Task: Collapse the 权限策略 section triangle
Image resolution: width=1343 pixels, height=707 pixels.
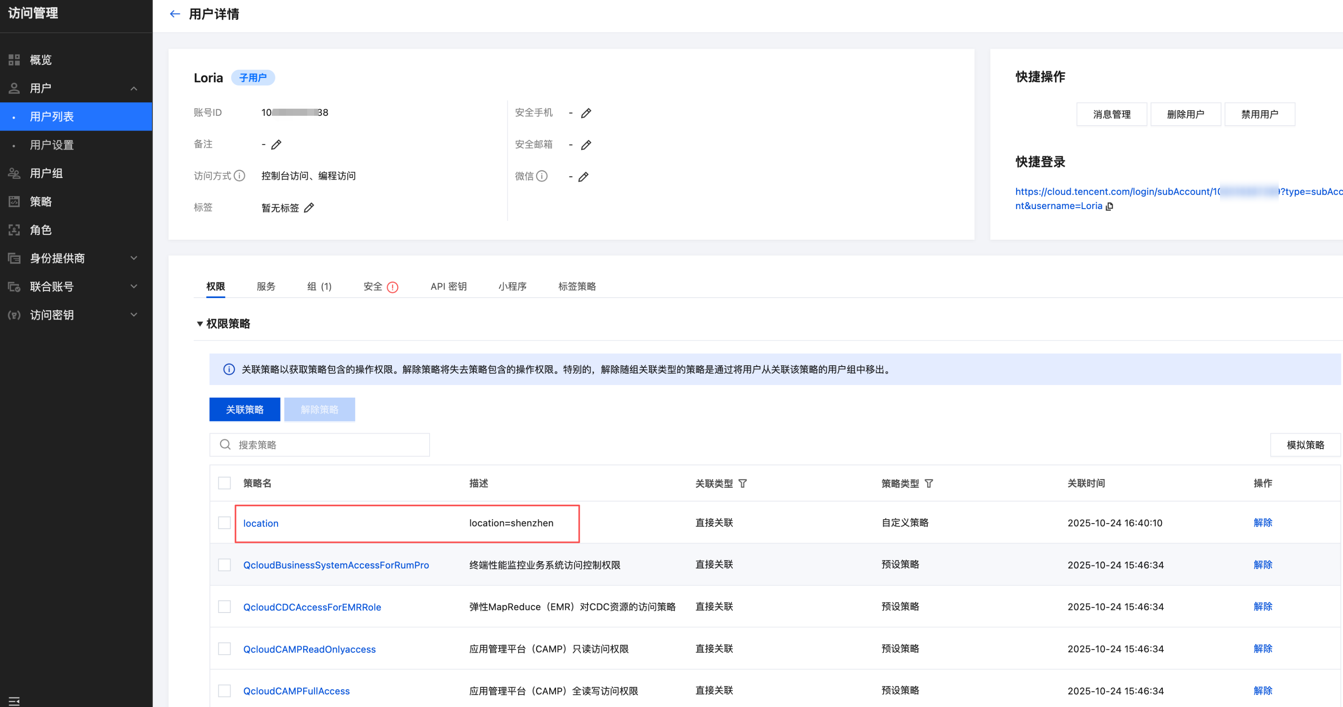Action: coord(199,324)
